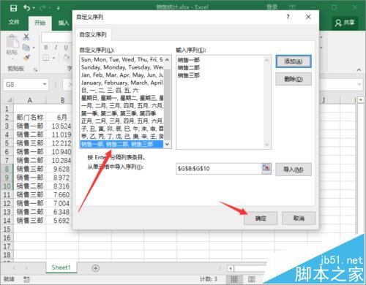Viewport: 366px width, 285px height.
Task: Open the quick access toolbar customize arrow
Action: [x=59, y=8]
